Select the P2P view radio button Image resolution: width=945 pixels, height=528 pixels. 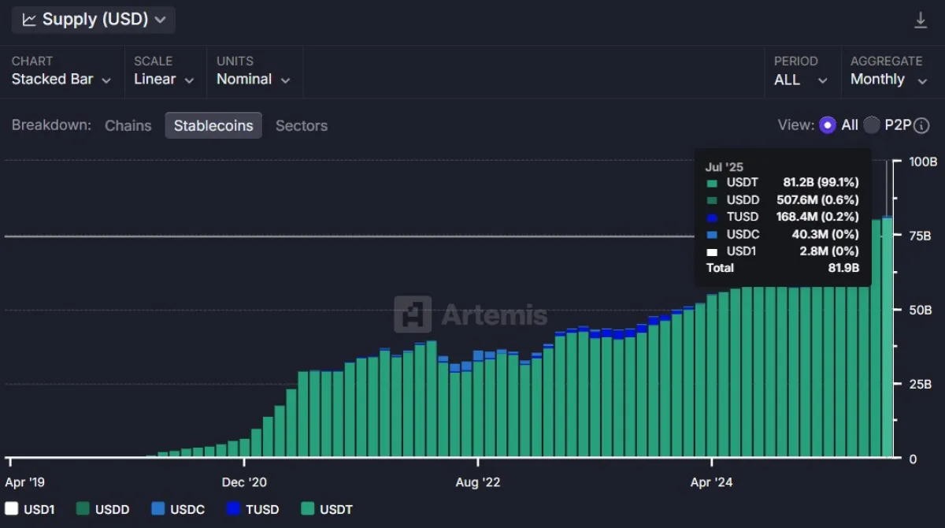click(872, 125)
